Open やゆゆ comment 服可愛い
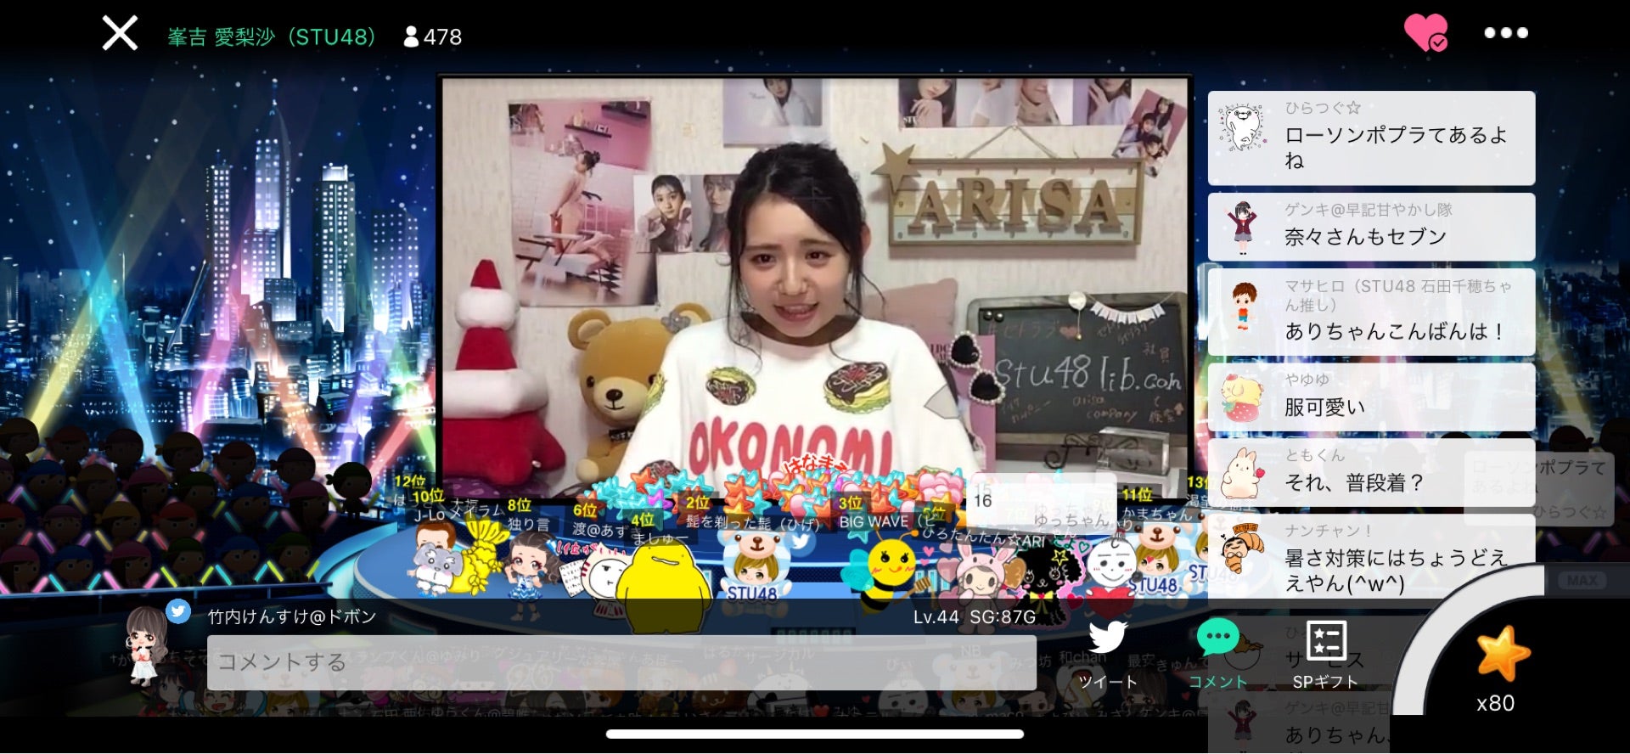The width and height of the screenshot is (1630, 754). pos(1371,397)
